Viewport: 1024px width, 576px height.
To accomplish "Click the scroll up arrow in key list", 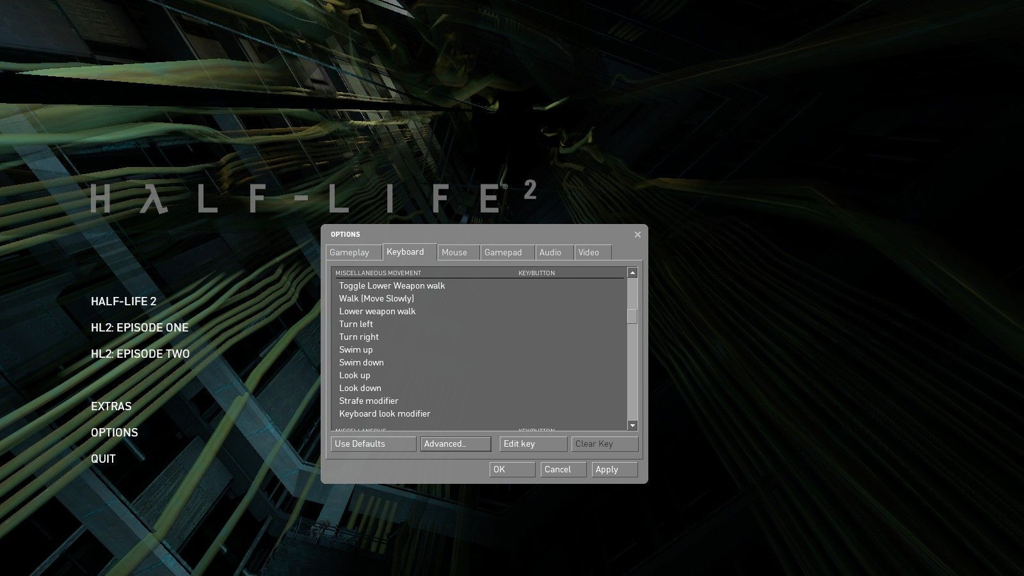I will 632,273.
